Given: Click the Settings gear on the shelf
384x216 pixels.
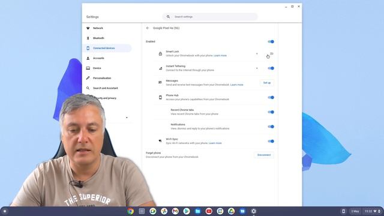Looking at the screenshot, I should point(254,211).
